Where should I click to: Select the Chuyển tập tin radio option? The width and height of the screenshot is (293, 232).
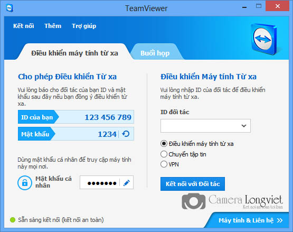[x=164, y=154]
